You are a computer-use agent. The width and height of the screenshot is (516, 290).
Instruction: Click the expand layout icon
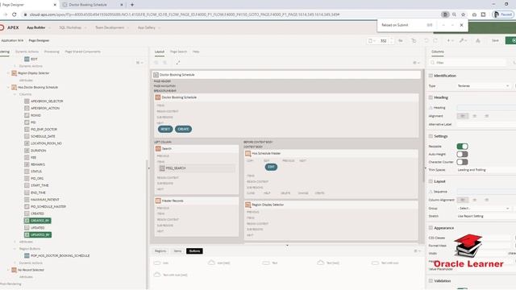(x=178, y=63)
